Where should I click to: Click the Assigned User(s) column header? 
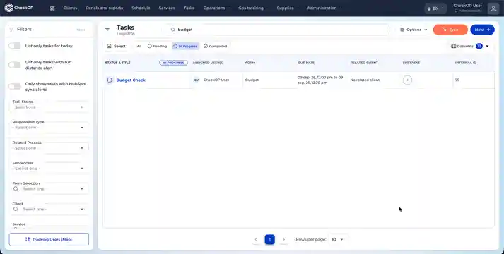[x=208, y=63]
